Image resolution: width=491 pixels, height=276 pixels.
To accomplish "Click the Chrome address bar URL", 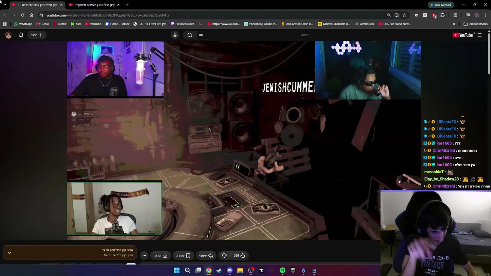I will point(108,15).
